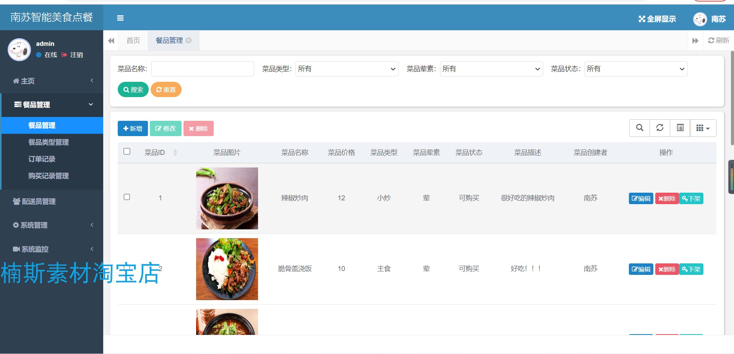Click the blue 新增 button
This screenshot has height=354, width=734.
point(133,128)
